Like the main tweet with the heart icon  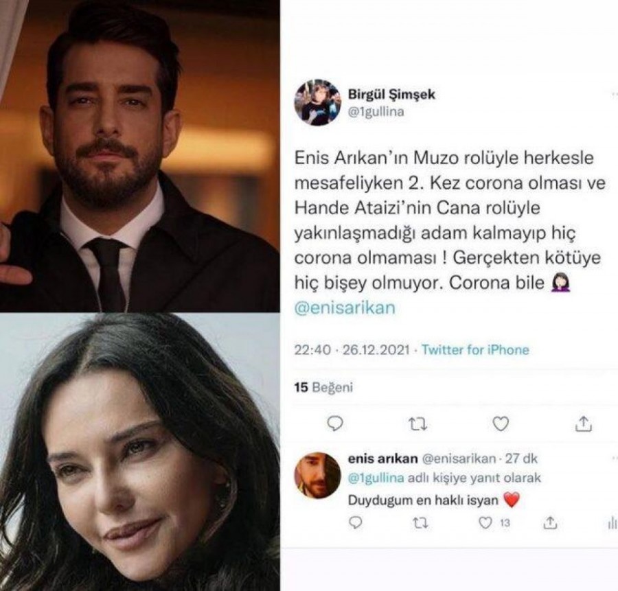point(501,424)
